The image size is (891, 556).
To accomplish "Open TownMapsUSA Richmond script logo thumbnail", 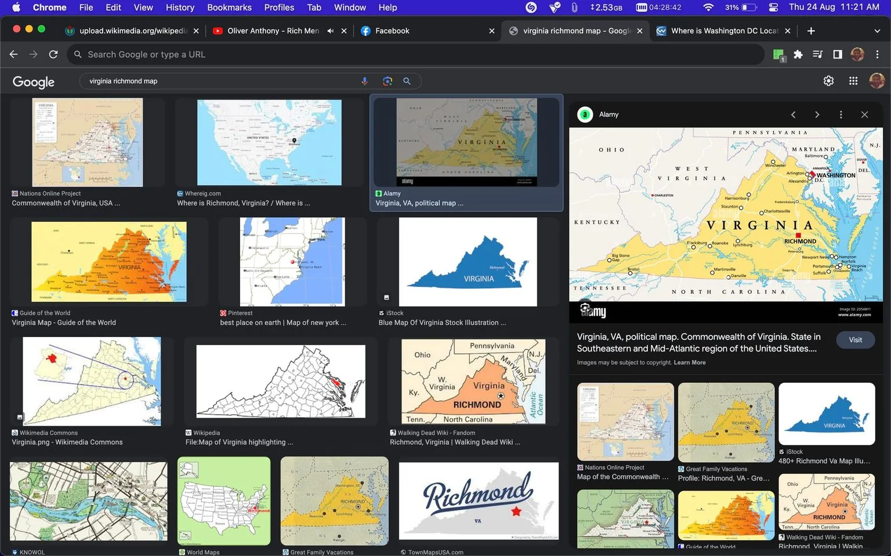I will pos(479,501).
